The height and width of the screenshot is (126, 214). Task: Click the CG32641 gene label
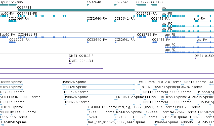pyautogui.click(x=121, y=2)
